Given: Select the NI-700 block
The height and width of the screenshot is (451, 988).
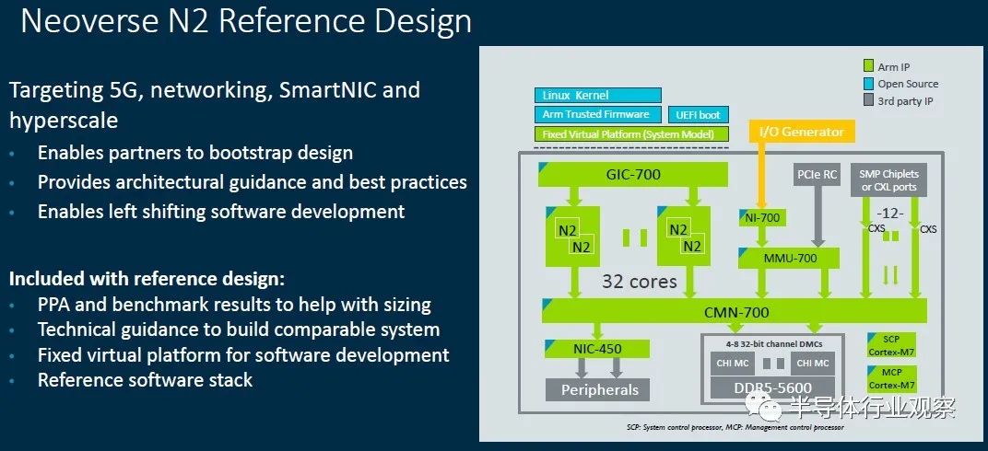Looking at the screenshot, I should tap(762, 218).
